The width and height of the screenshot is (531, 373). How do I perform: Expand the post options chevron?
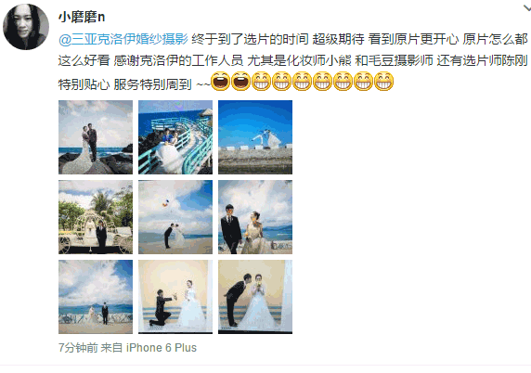pos(526,8)
